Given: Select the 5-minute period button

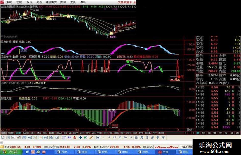Looking at the screenshot, I should point(109,138).
